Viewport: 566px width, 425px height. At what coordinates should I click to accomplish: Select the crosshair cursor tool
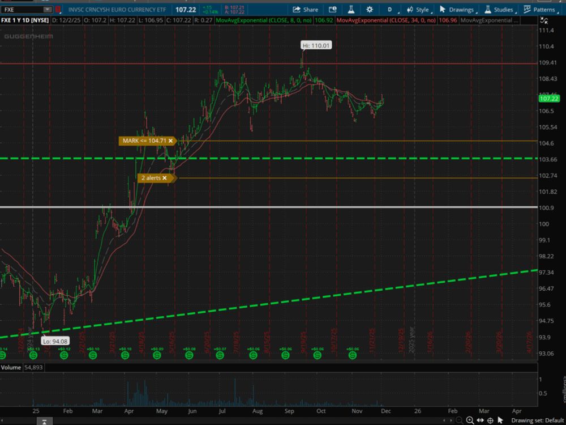(490, 420)
